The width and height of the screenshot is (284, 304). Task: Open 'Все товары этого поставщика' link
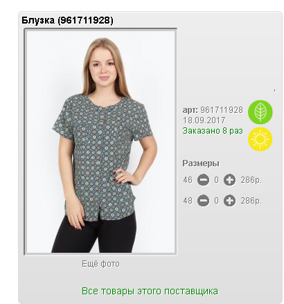(150, 291)
